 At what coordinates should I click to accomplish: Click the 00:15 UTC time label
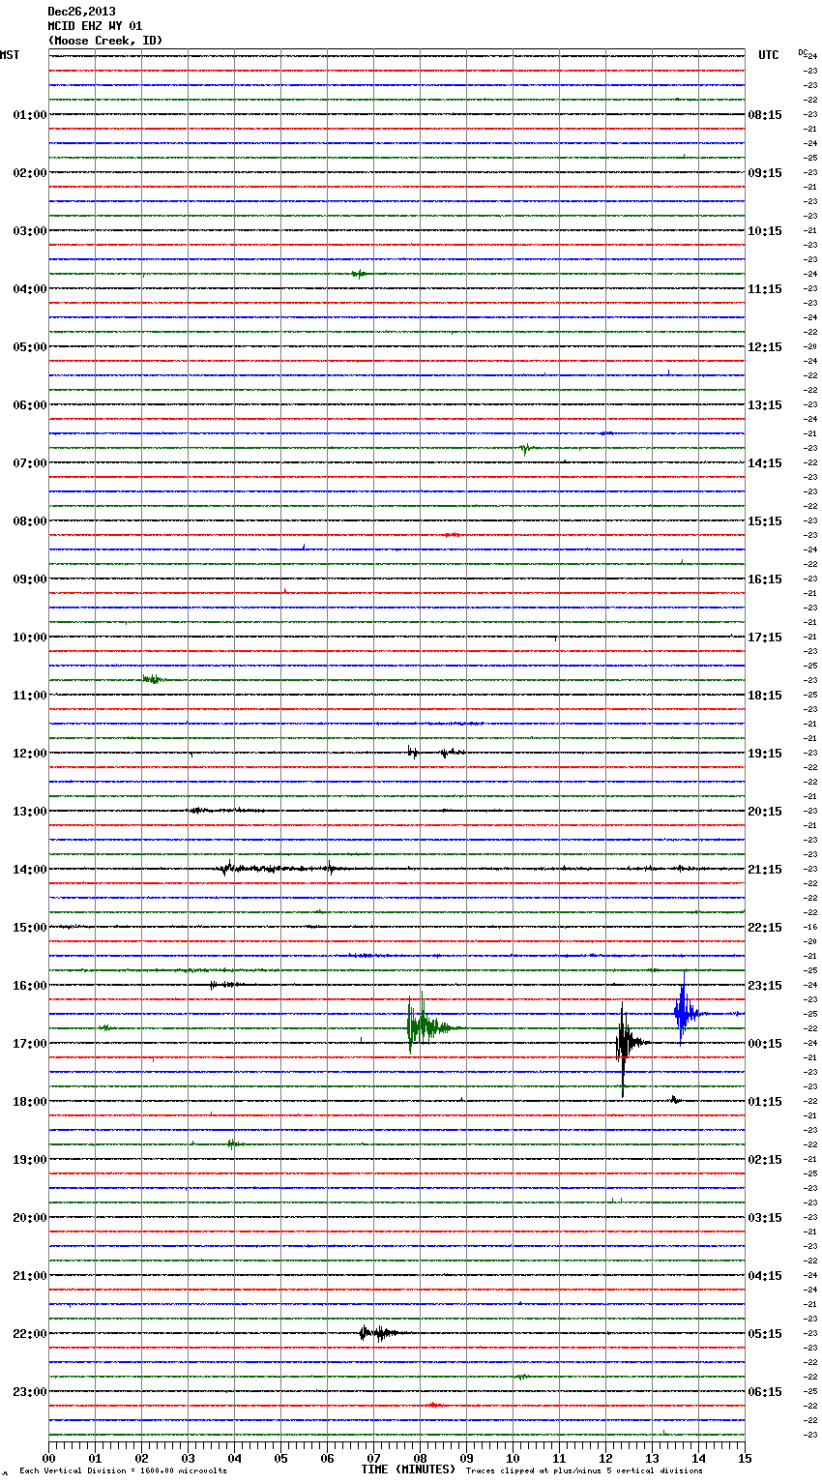point(765,1044)
